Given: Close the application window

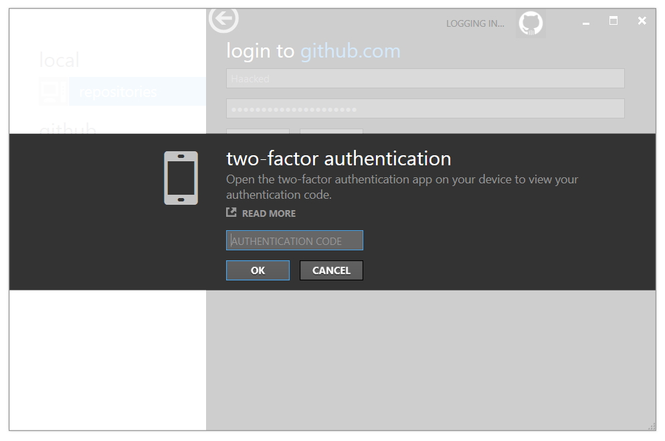Looking at the screenshot, I should (642, 20).
